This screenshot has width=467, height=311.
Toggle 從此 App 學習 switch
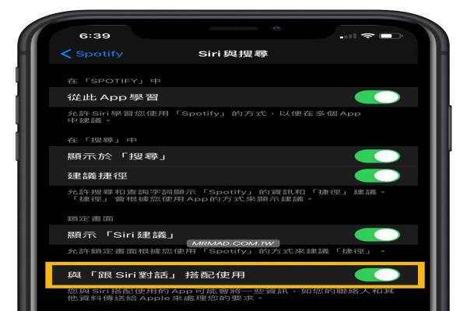coord(377,97)
